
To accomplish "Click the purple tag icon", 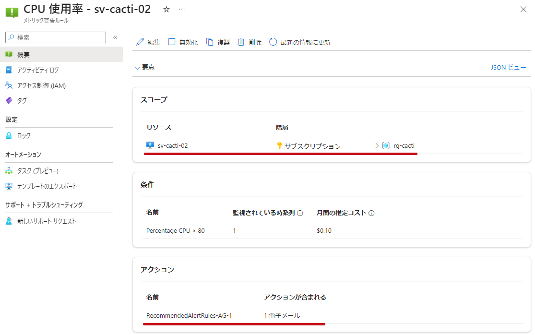I will (x=9, y=101).
